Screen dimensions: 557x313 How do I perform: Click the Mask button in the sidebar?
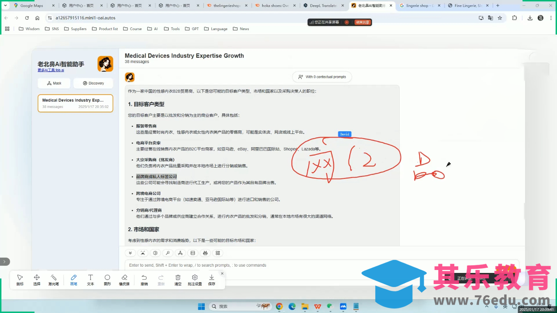coord(54,83)
